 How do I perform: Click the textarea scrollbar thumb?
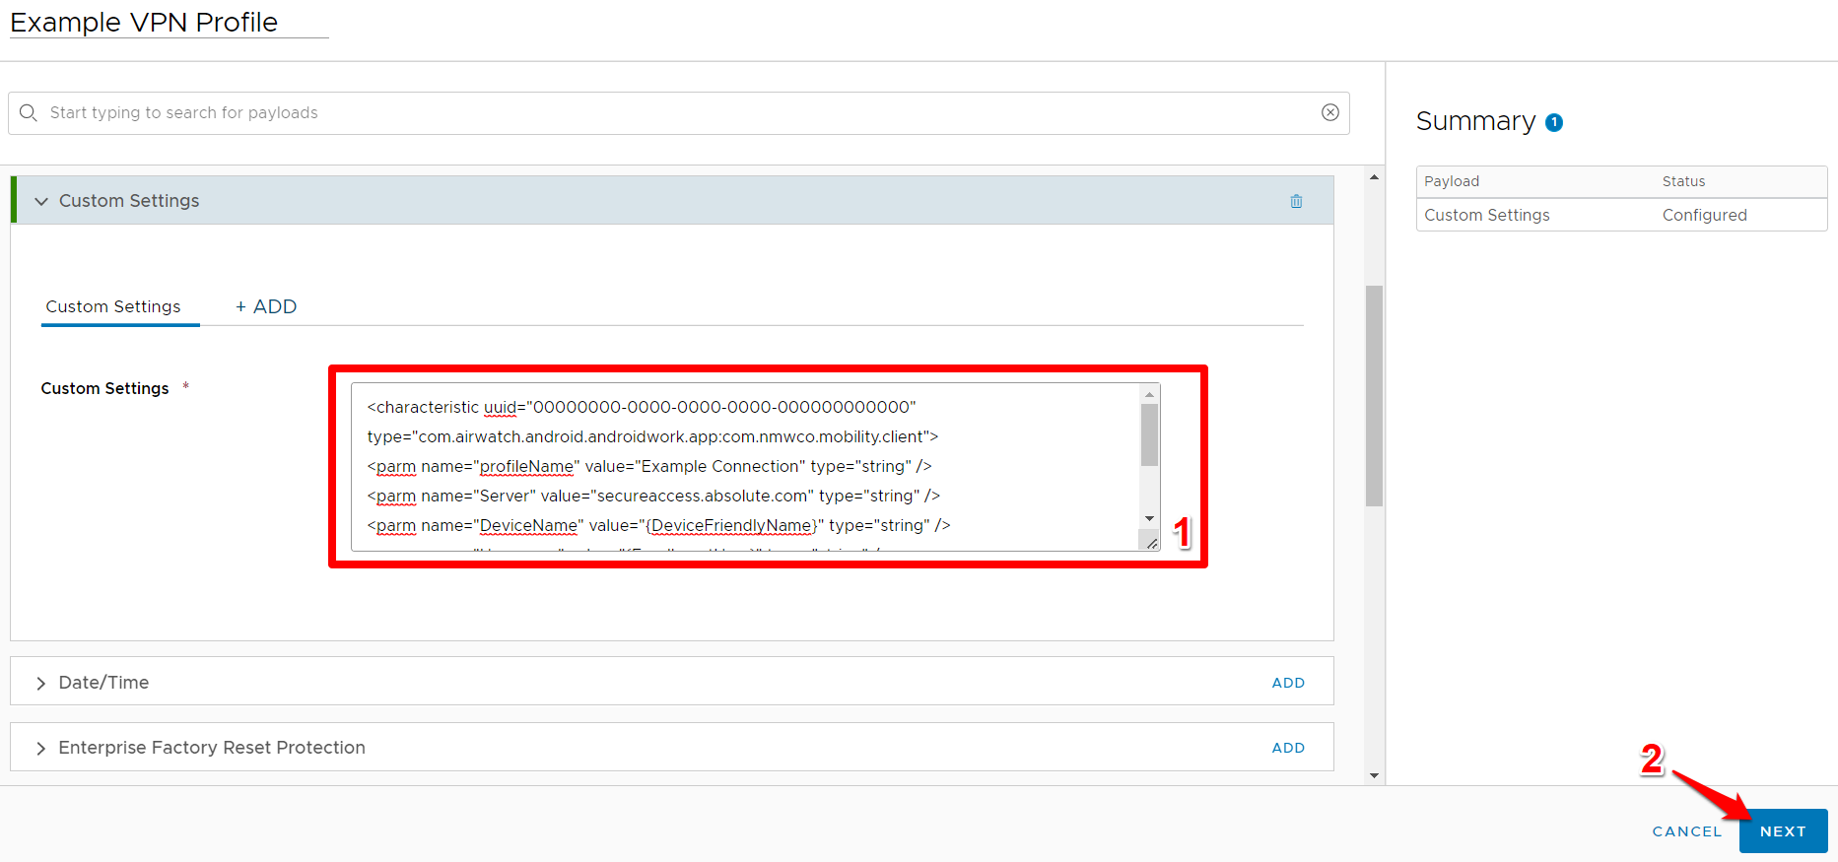coord(1149,434)
